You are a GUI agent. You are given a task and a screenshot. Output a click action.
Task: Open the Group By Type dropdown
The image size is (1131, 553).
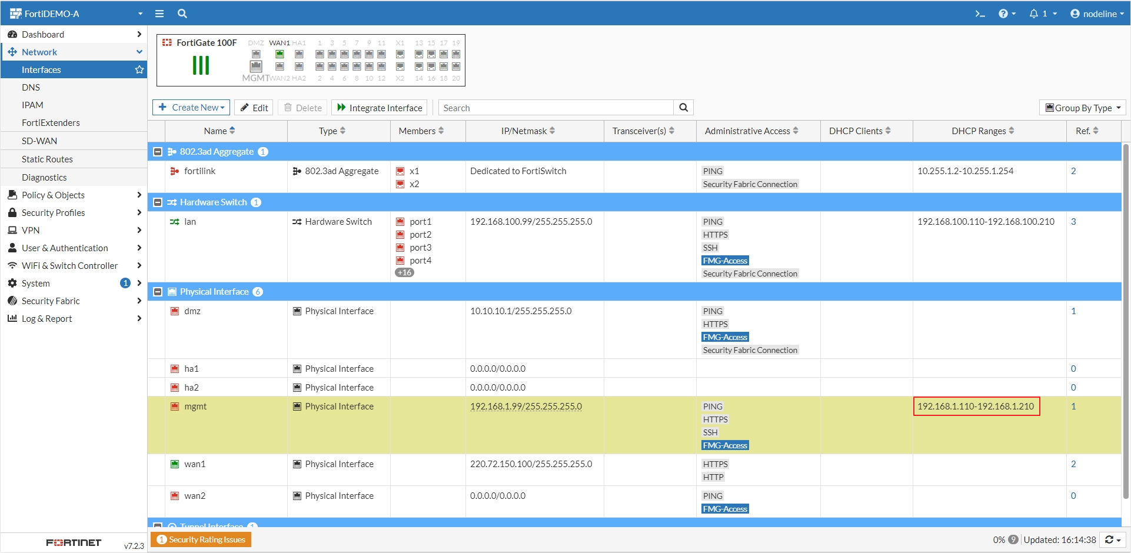point(1083,108)
